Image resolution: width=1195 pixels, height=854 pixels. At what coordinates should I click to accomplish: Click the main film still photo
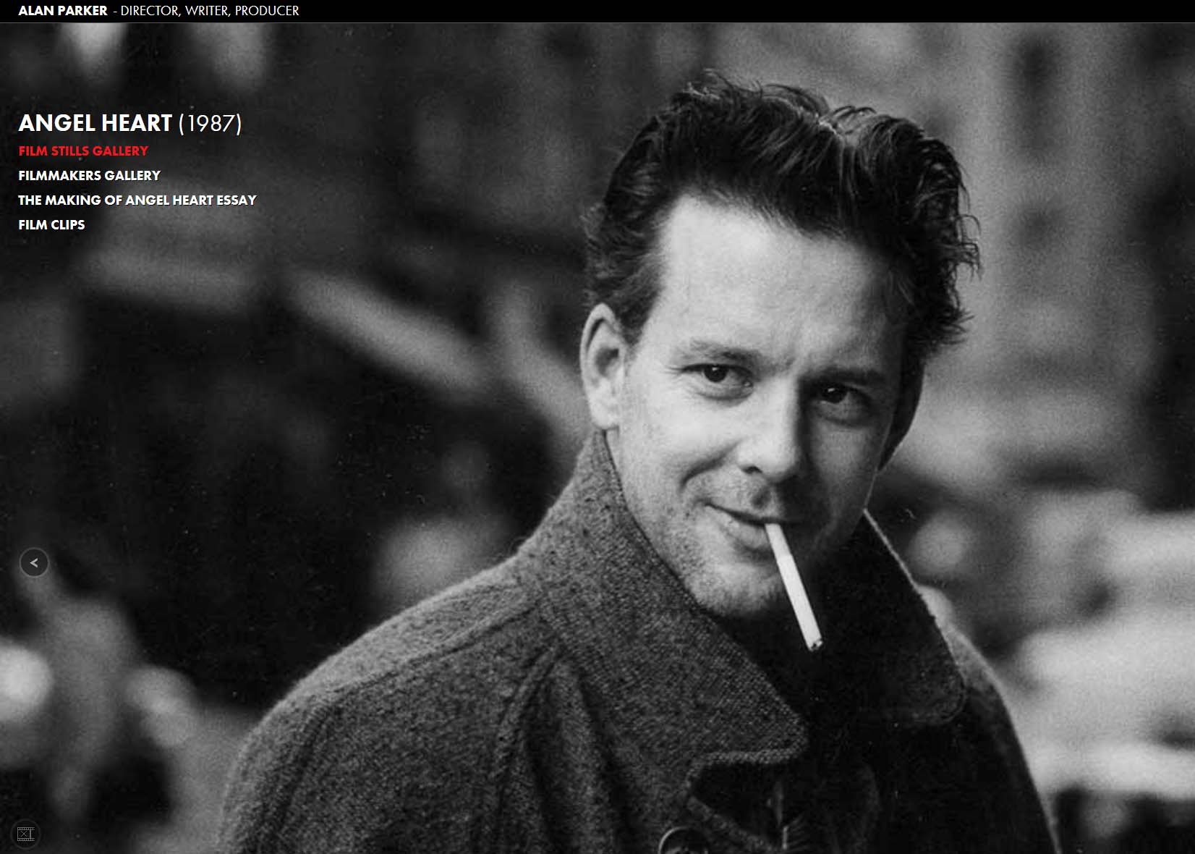[597, 439]
